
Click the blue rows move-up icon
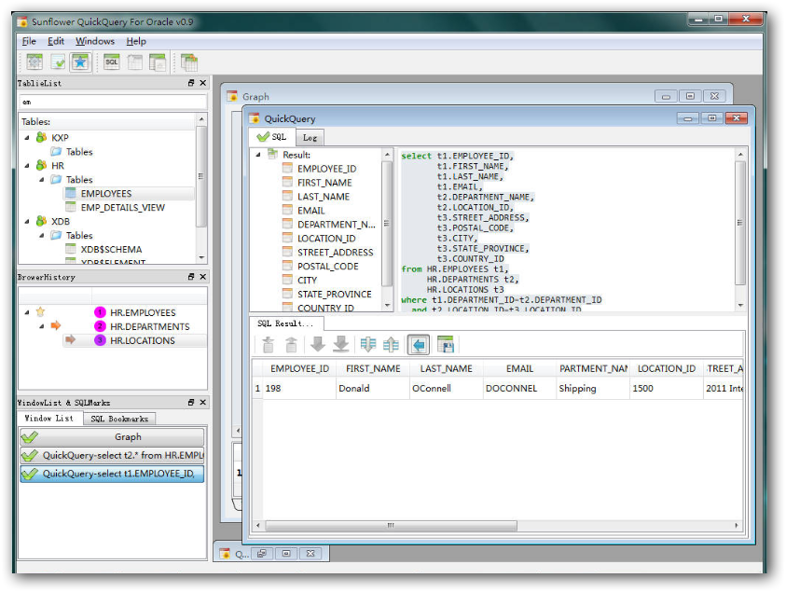tap(391, 344)
